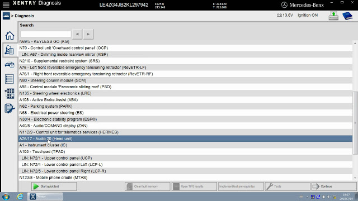Viewport: 358px width, 201px height.
Task: Select A26/17 Audio 20 (Head unit)
Action: click(185, 138)
